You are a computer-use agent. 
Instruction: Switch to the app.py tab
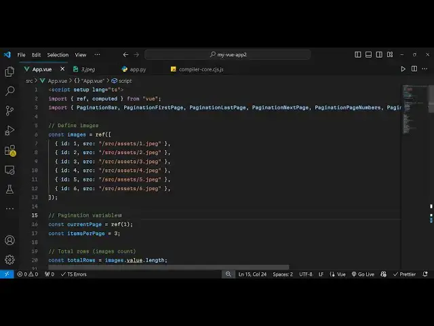pos(138,69)
